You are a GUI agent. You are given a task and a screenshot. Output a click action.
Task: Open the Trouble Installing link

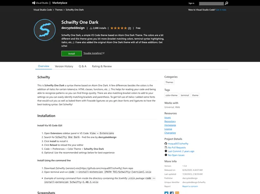93,53
